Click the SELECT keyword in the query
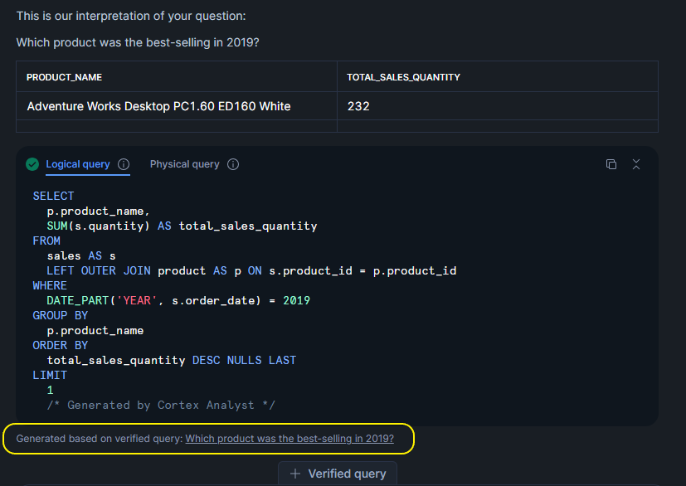 tap(53, 196)
